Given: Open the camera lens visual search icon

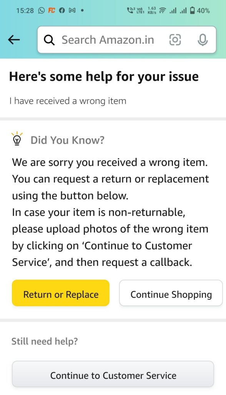Looking at the screenshot, I should coord(175,40).
